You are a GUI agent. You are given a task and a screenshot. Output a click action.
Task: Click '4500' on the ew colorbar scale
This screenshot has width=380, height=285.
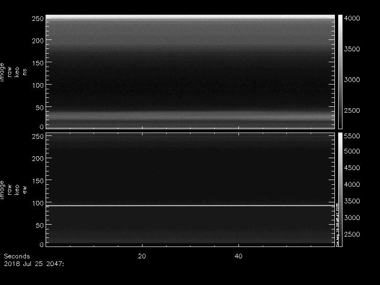[x=352, y=168]
